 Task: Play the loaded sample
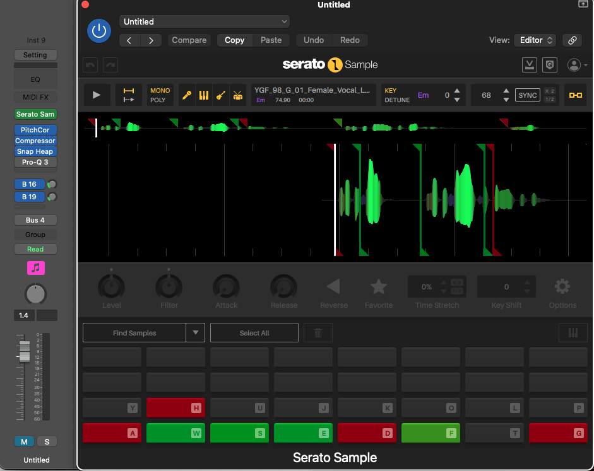(97, 95)
